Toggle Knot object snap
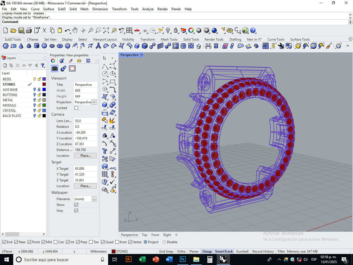This screenshot has height=265, width=353. coord(117,242)
